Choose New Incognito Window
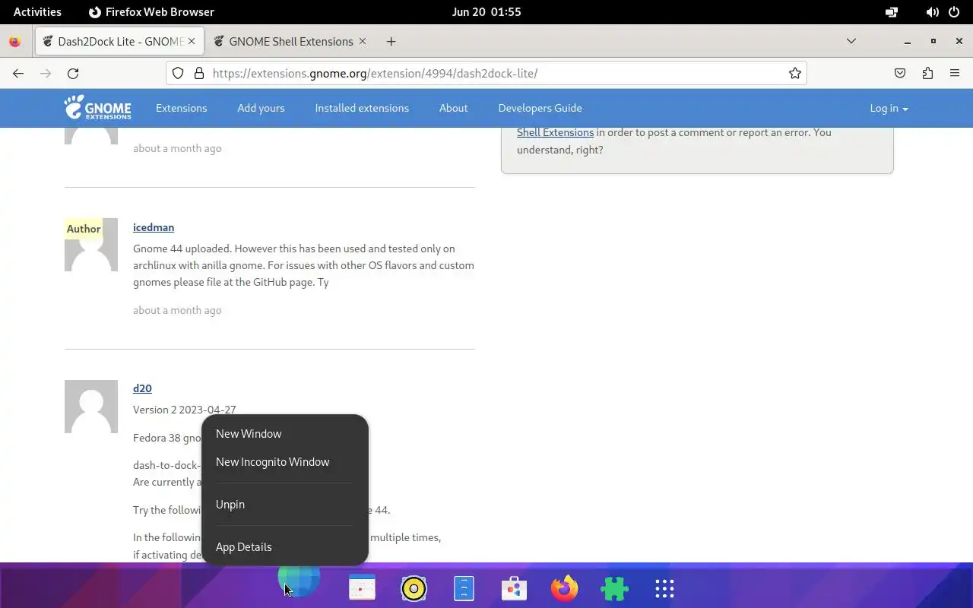 [284, 462]
